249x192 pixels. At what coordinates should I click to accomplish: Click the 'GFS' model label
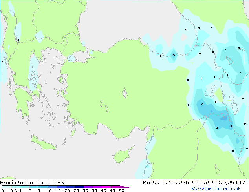pyautogui.click(x=59, y=183)
